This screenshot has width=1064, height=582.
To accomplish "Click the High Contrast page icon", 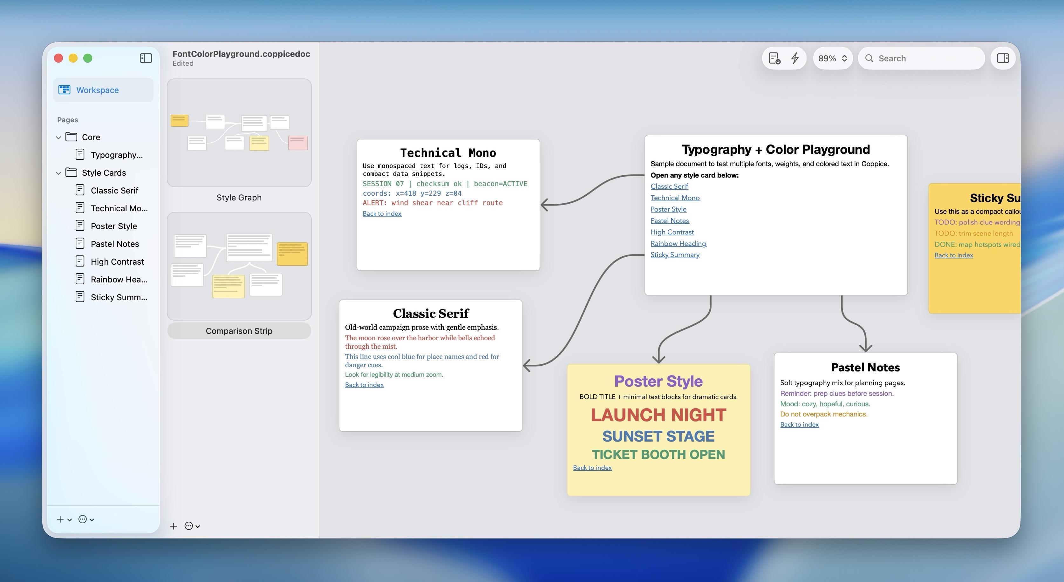I will [x=80, y=261].
